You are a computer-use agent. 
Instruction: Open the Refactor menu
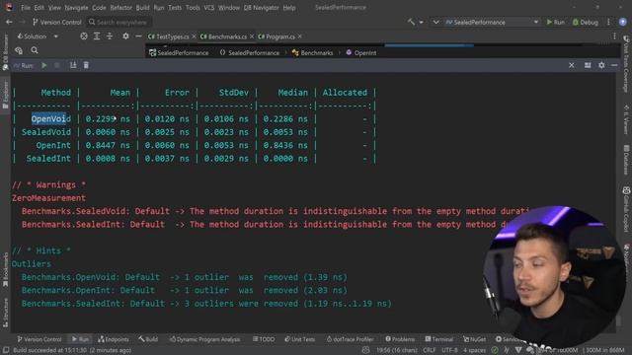120,8
